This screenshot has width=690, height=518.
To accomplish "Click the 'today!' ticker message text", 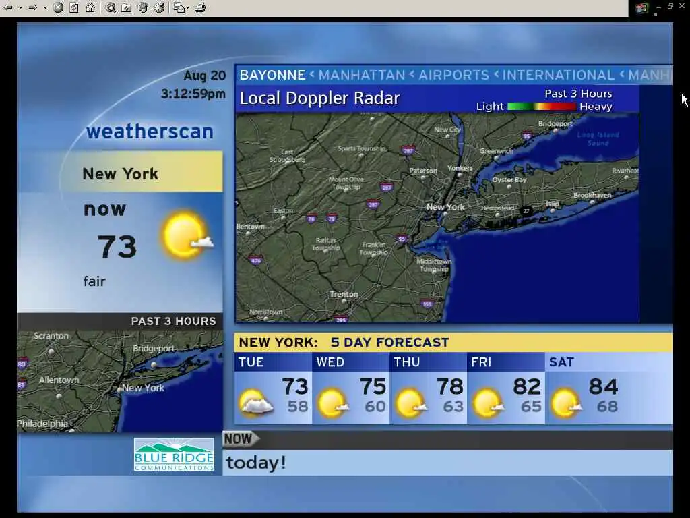I will (x=256, y=463).
